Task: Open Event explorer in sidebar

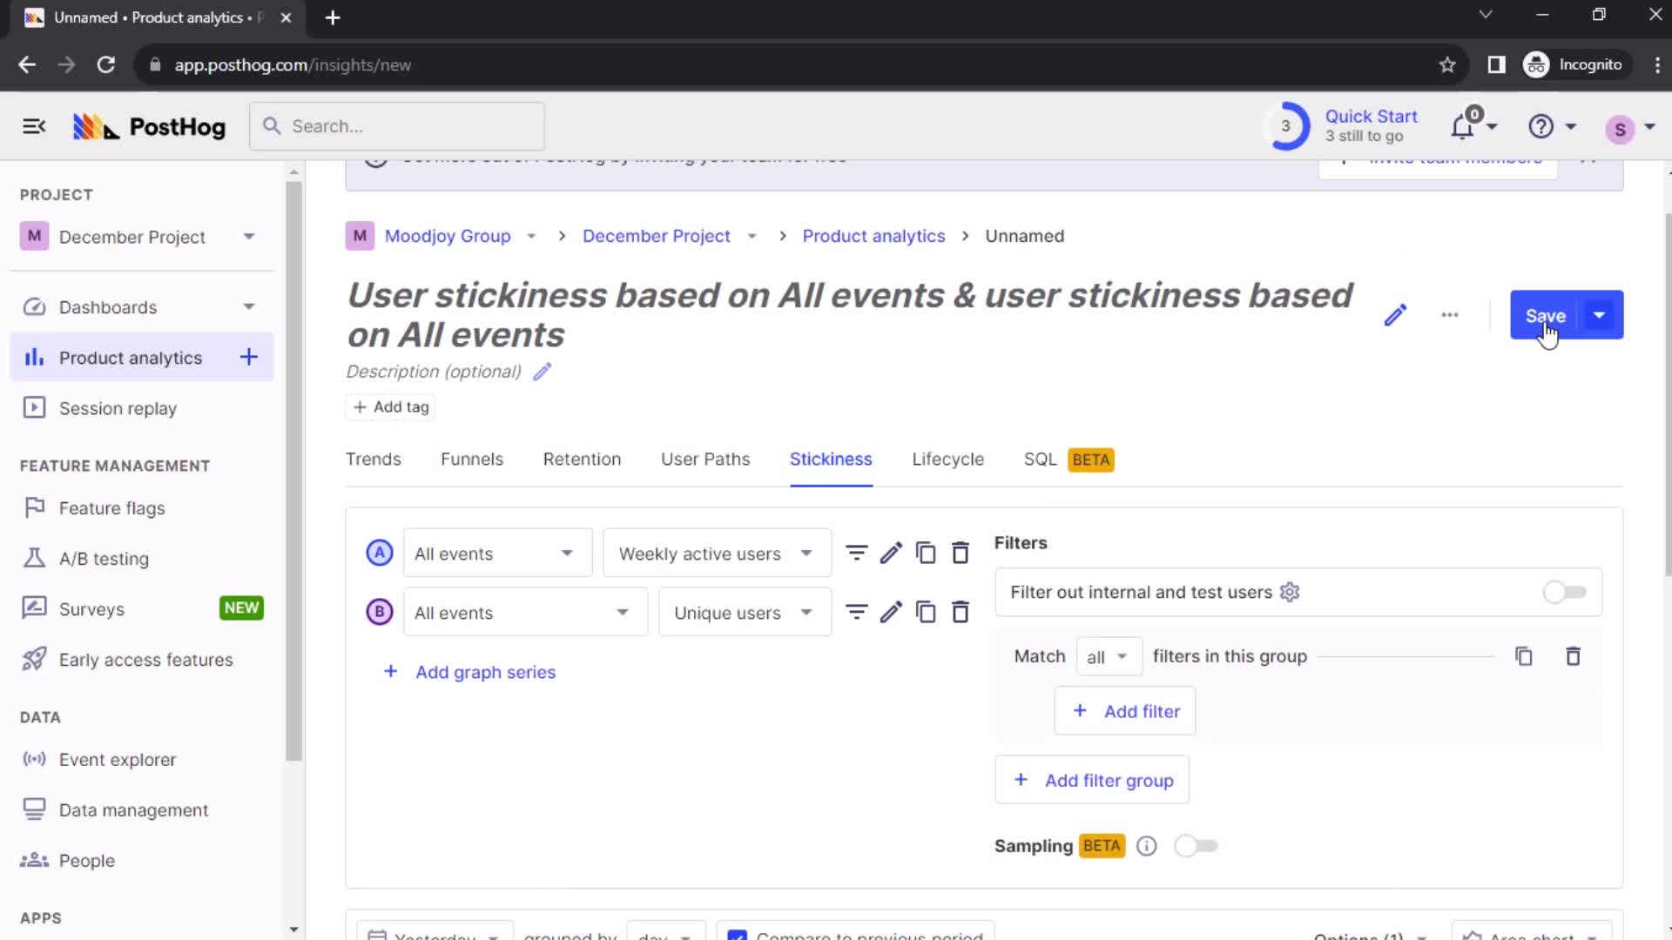Action: pos(141,760)
